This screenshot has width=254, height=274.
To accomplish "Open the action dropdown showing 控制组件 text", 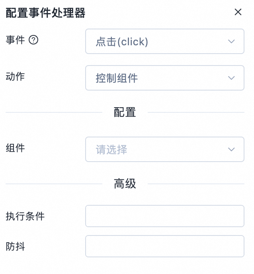I will 165,78.
